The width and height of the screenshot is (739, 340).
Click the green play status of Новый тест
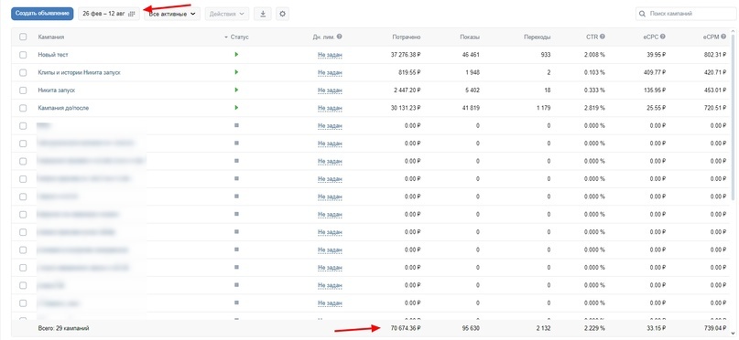pos(236,55)
